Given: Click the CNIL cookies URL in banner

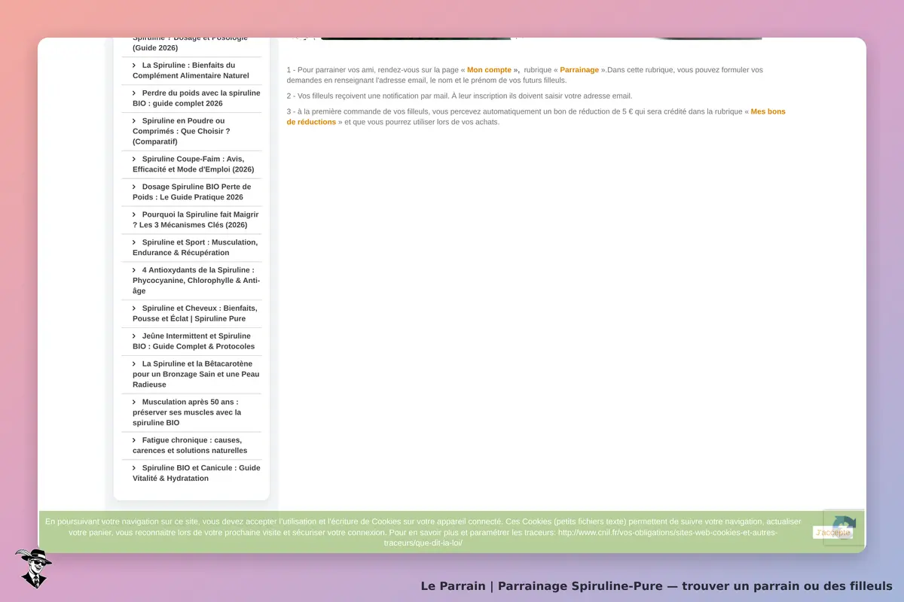Looking at the screenshot, I should (581, 537).
